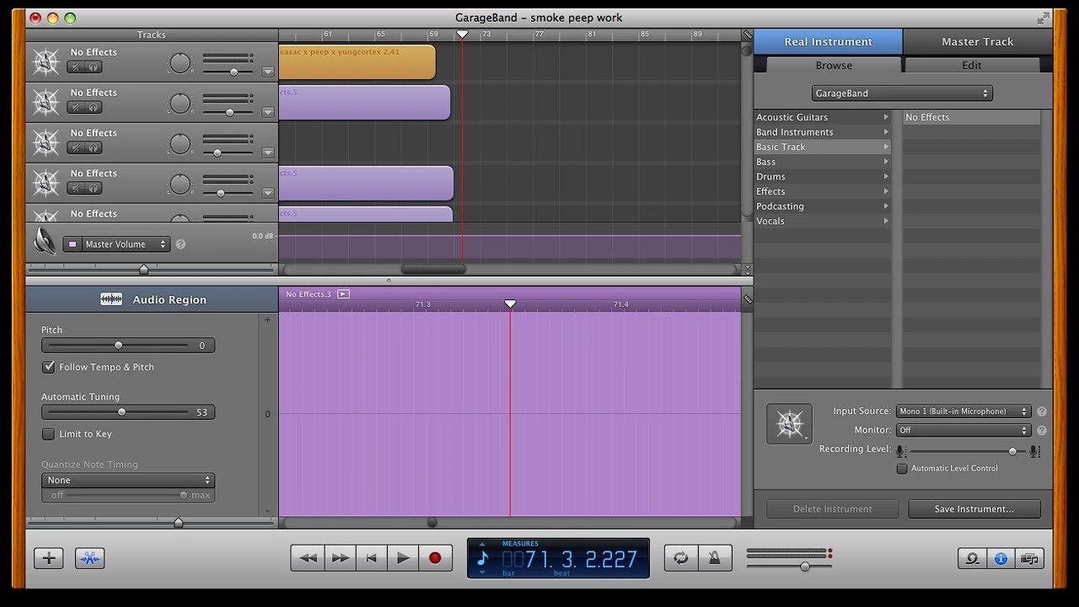Click the pan knob on the topmost track
This screenshot has width=1079, height=607.
pos(180,62)
